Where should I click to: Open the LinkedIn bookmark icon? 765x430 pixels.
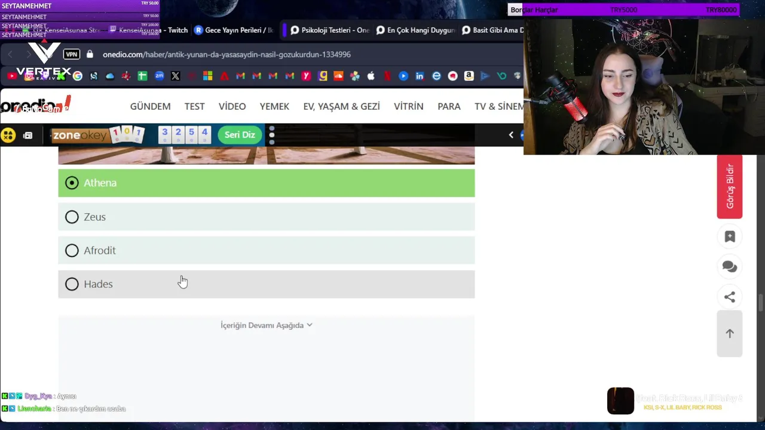point(420,76)
